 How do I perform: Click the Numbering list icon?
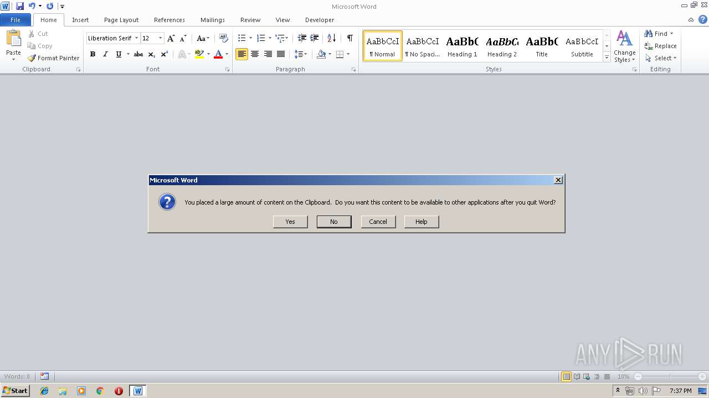click(261, 38)
